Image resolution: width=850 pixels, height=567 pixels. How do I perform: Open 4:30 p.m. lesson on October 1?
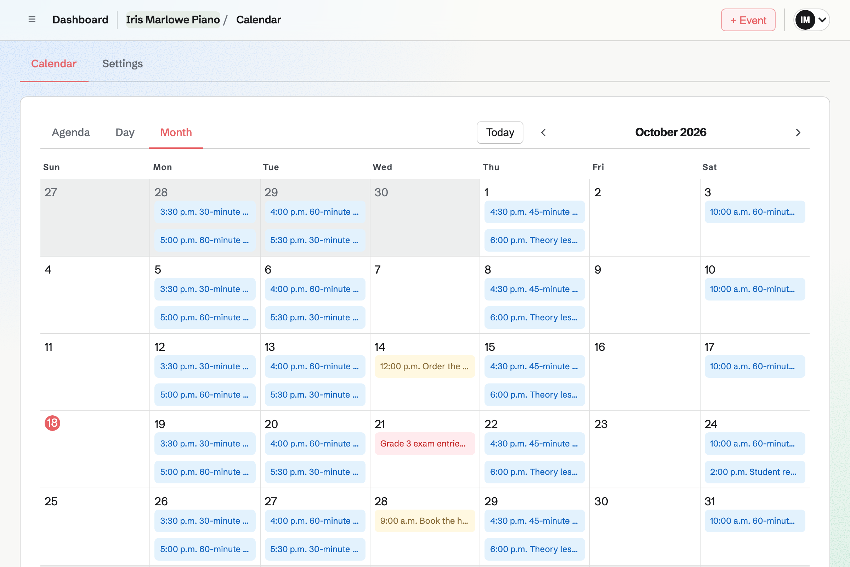coord(535,212)
